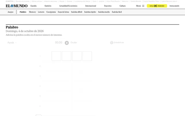Viewport: 185px width, 116px height.
Task: Open the Estadísticas chart icon
Action: pyautogui.click(x=112, y=43)
